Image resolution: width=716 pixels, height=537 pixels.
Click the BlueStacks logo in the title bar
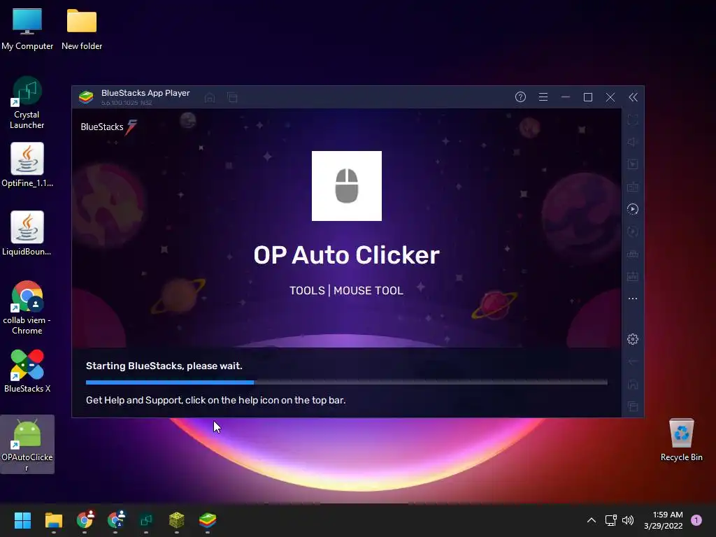(86, 96)
